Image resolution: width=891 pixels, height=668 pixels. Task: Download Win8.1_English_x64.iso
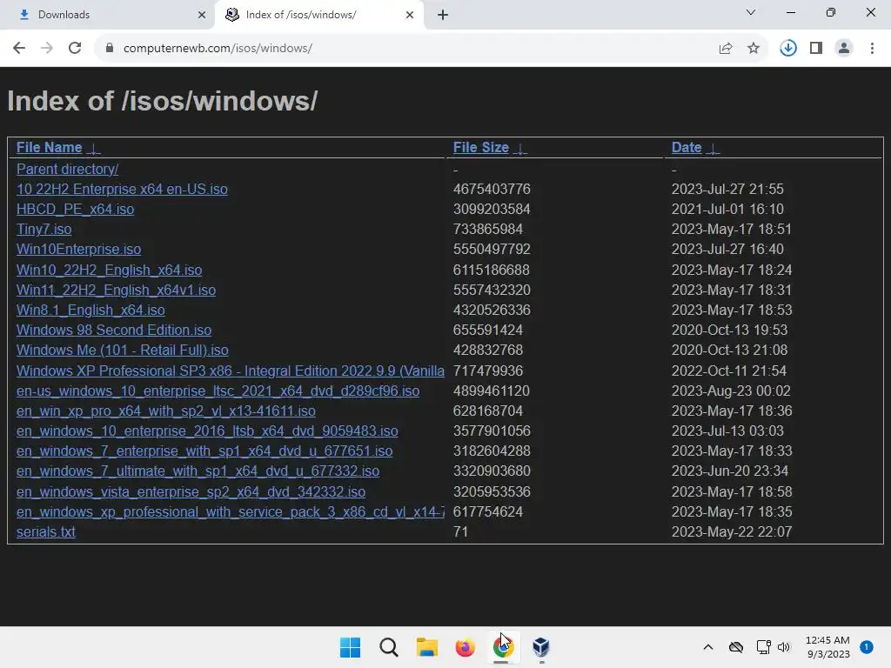[x=90, y=311]
